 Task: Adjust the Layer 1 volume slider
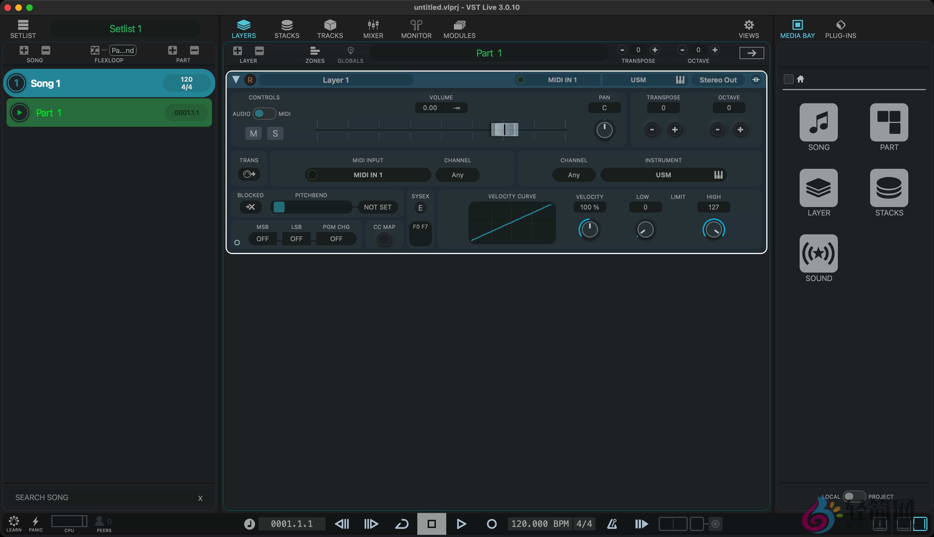pos(504,129)
